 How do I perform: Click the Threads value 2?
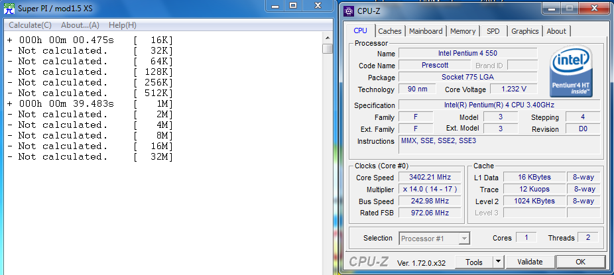point(588,237)
